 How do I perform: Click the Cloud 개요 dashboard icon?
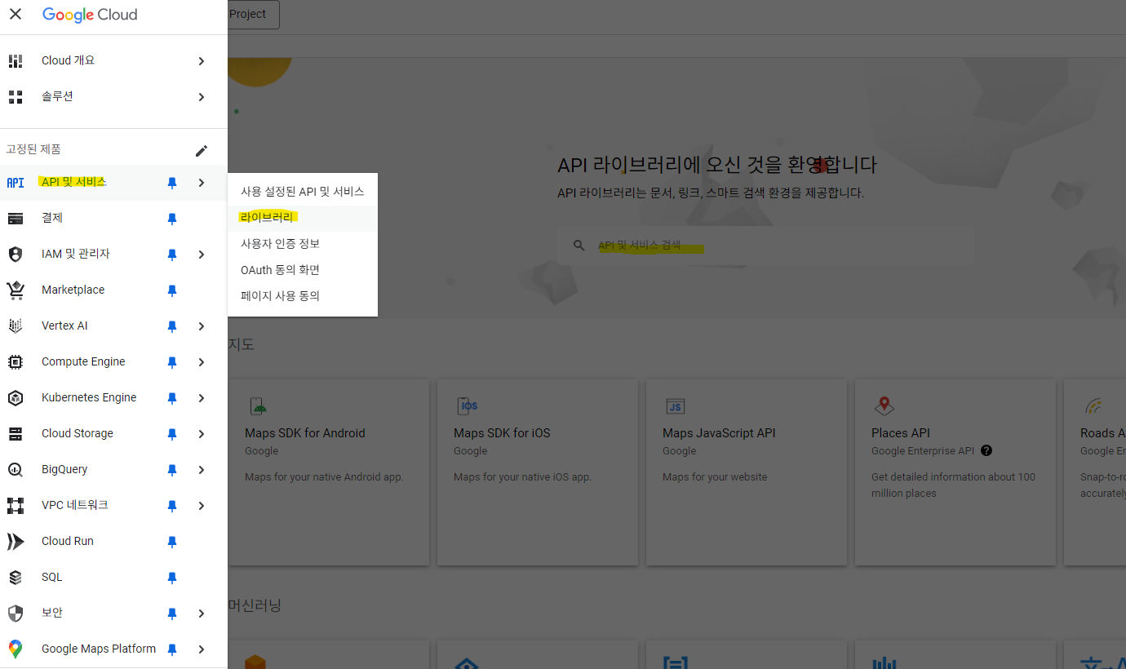[16, 61]
